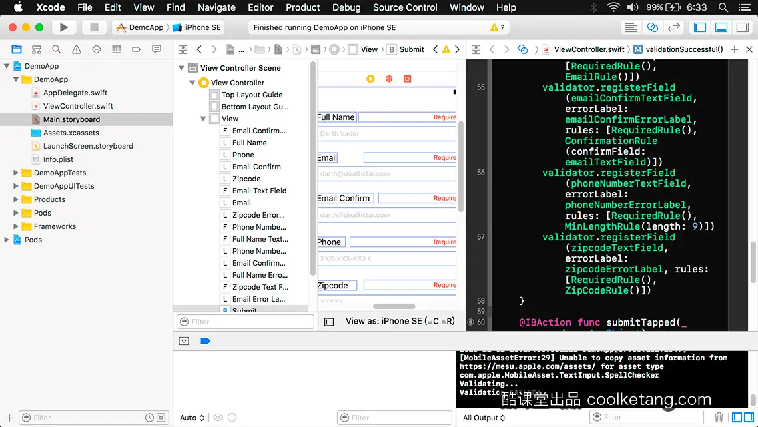The width and height of the screenshot is (758, 427).
Task: Open the Debug menu
Action: coord(346,7)
